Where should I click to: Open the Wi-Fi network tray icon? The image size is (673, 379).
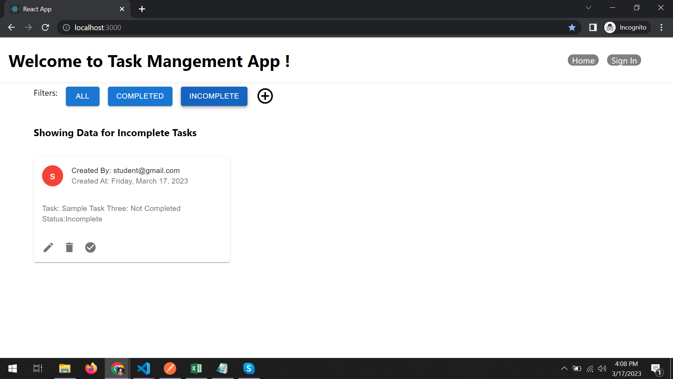590,368
